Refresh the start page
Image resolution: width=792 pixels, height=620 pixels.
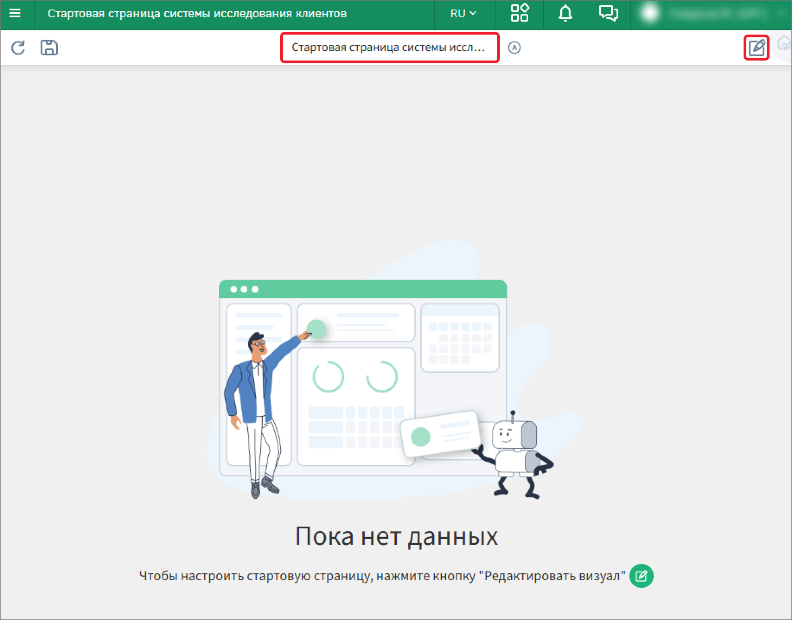(18, 48)
